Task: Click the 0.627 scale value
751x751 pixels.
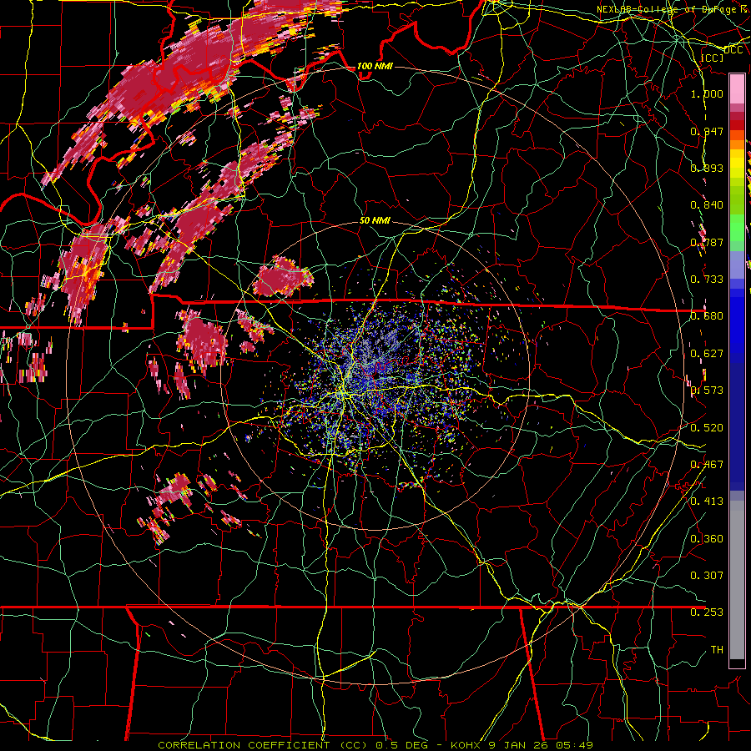Action: [x=707, y=354]
